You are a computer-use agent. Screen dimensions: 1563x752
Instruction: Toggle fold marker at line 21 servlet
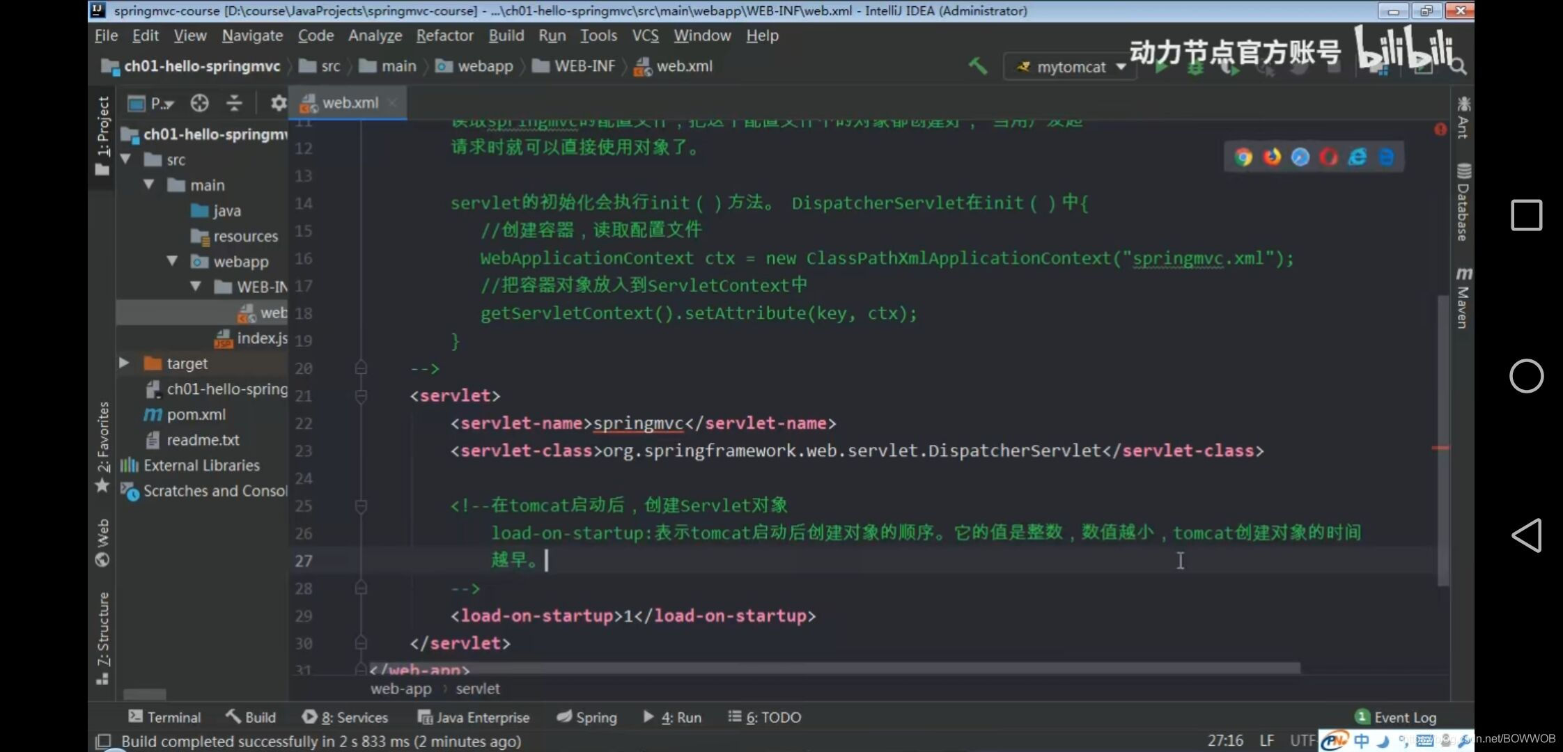click(x=361, y=396)
